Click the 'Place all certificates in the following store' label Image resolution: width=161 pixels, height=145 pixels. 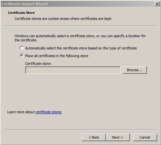(57, 56)
